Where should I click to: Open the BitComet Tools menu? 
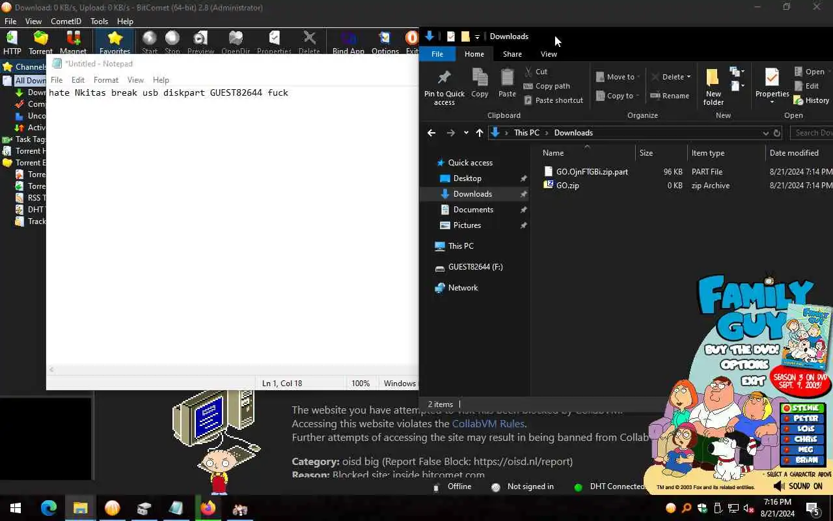pyautogui.click(x=99, y=21)
